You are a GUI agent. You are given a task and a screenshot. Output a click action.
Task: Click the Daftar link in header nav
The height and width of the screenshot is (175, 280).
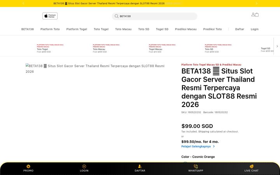point(240,29)
